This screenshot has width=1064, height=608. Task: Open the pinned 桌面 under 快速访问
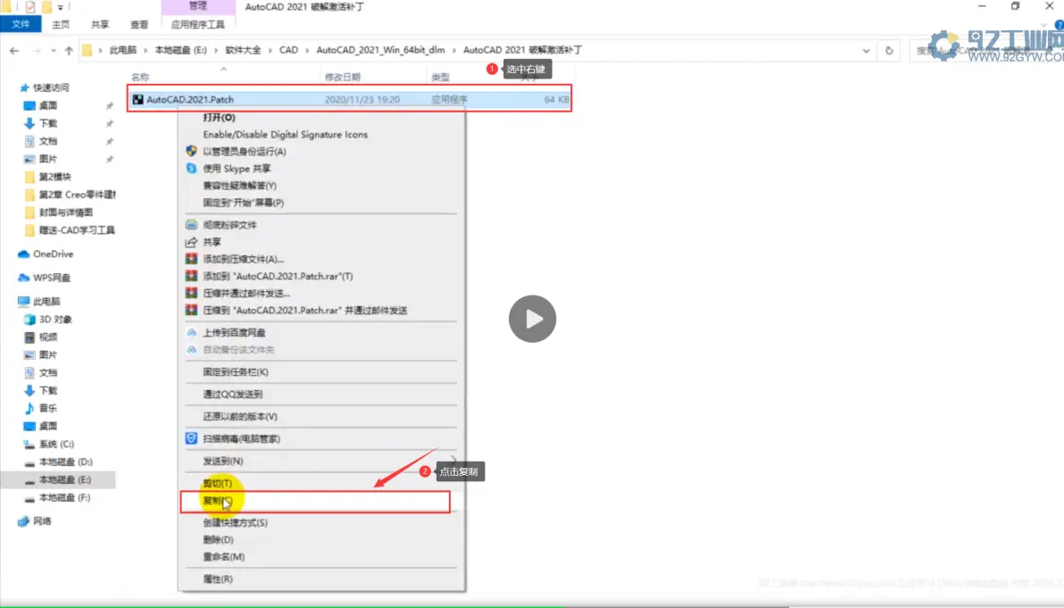[x=47, y=105]
